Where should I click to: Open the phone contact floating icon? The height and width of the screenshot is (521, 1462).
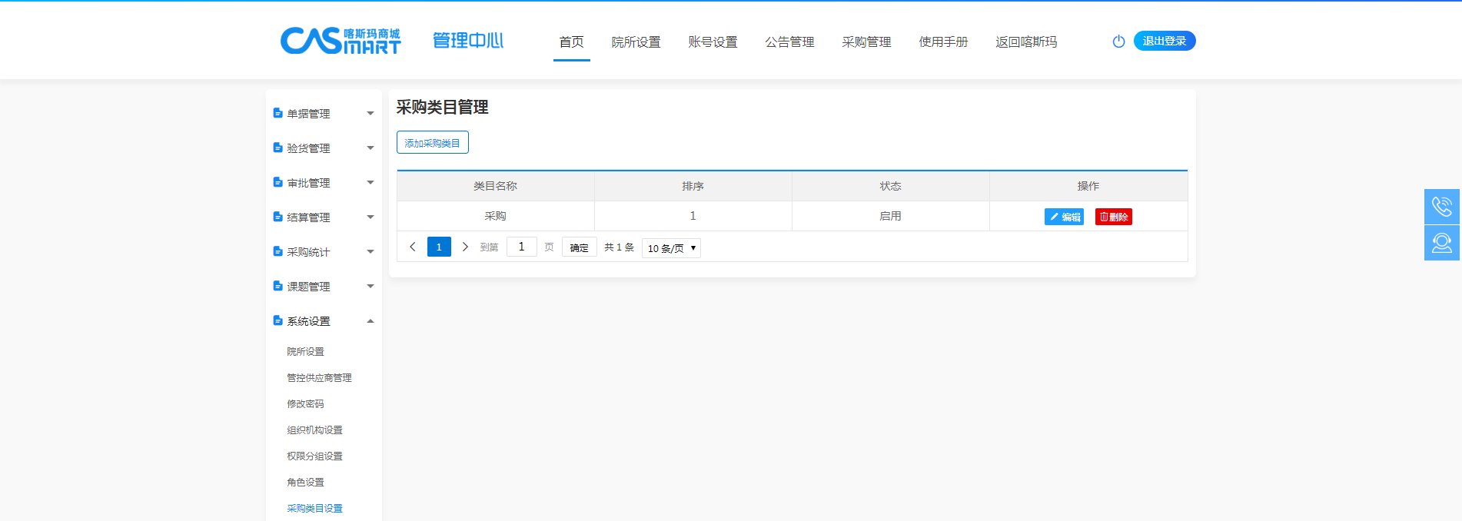(1441, 207)
